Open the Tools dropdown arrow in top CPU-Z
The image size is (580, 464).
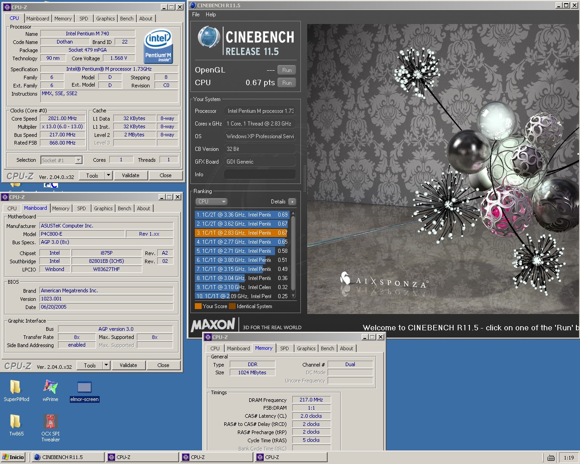click(108, 175)
